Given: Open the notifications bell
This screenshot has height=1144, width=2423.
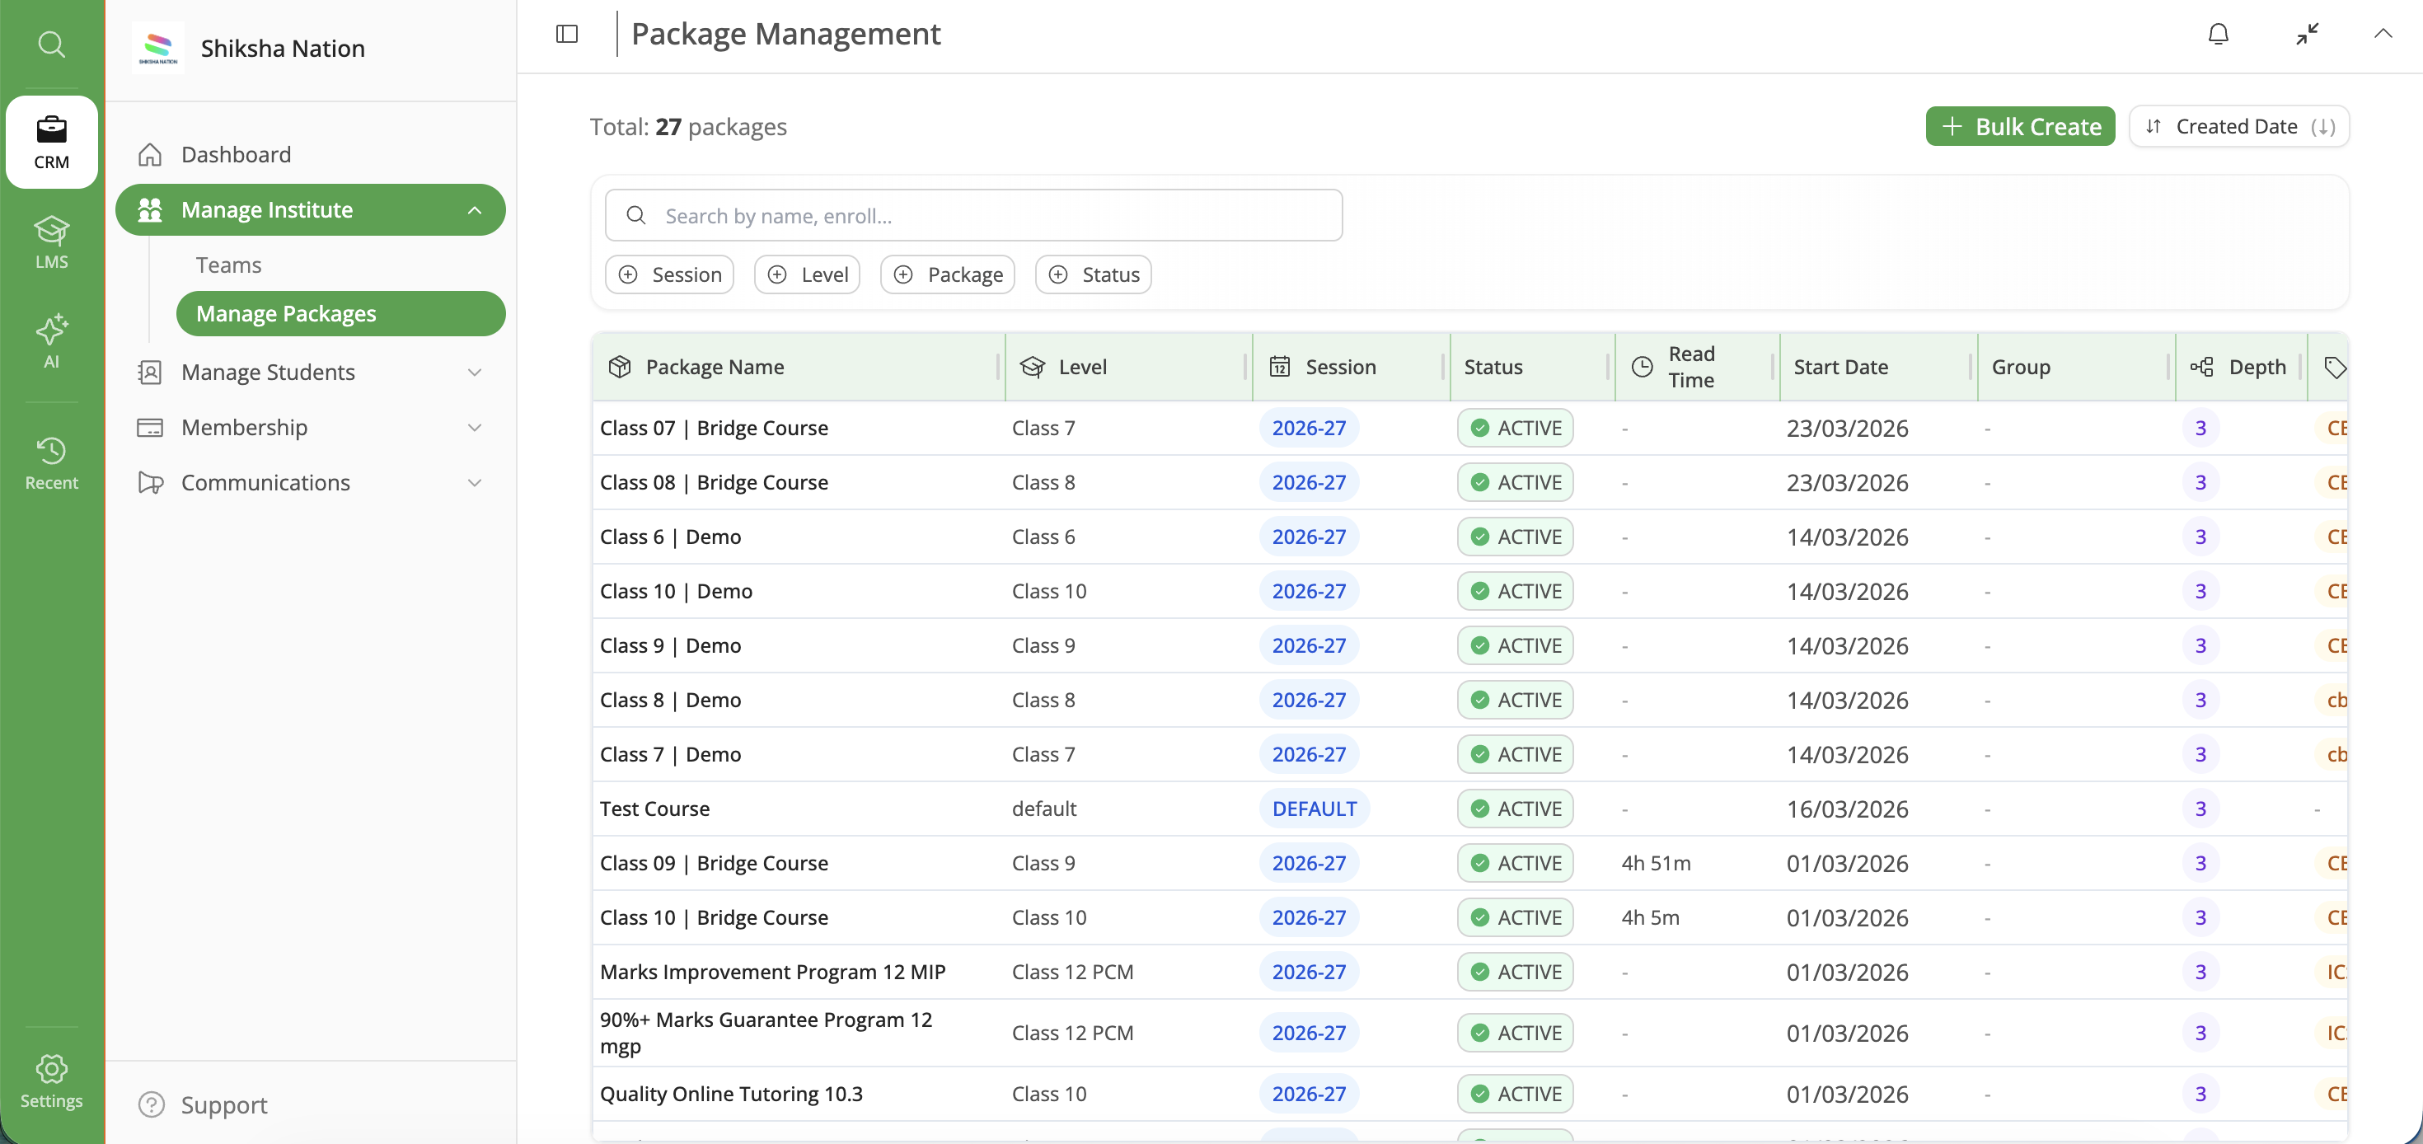Looking at the screenshot, I should 2218,34.
